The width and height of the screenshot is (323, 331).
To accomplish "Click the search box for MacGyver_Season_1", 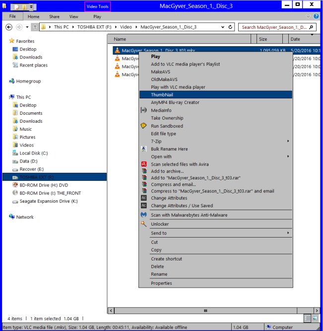I will coord(277,27).
